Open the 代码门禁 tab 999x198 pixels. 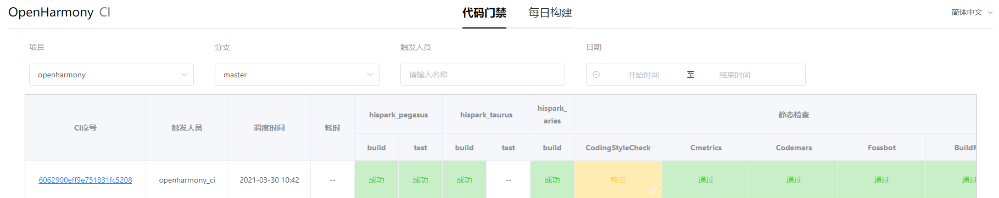pyautogui.click(x=484, y=13)
